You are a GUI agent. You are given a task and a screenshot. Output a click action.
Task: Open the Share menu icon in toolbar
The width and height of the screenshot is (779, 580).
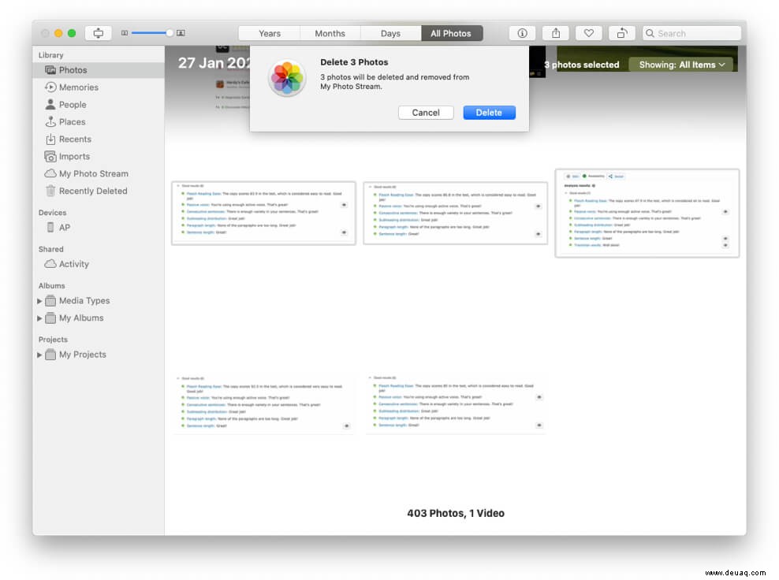555,33
